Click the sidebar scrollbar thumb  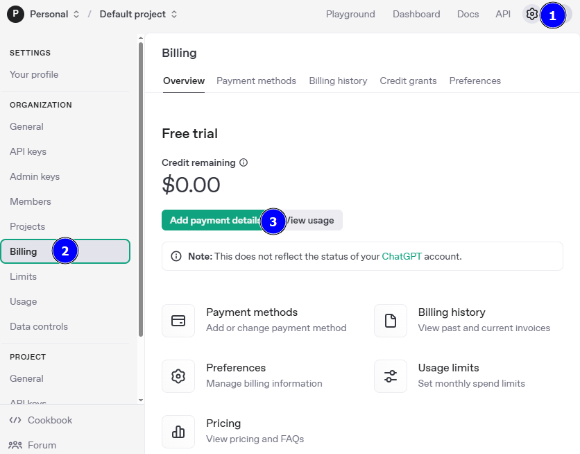pos(141,190)
